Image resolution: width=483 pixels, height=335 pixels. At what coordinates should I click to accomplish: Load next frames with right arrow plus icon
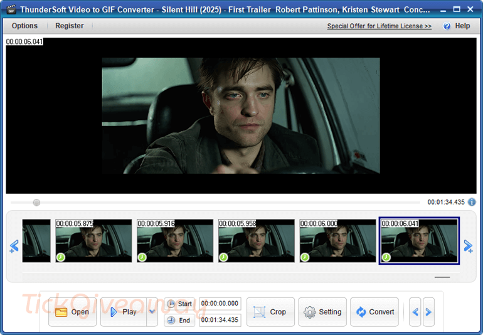468,247
